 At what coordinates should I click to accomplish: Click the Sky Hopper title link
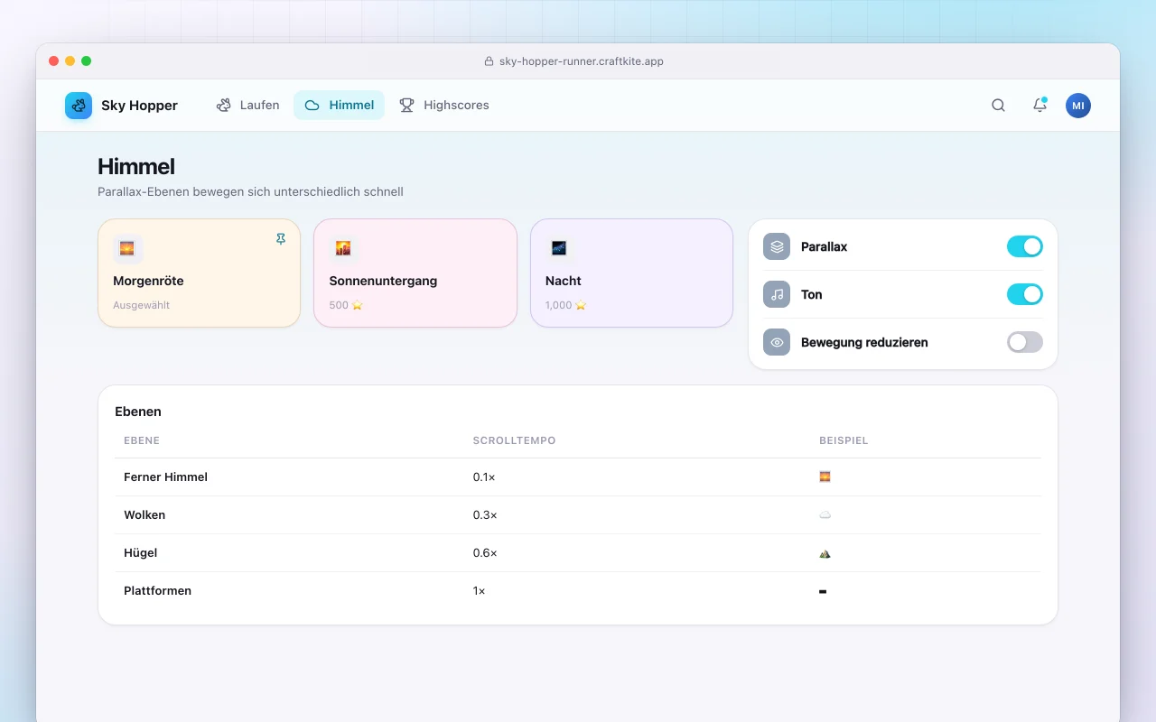tap(139, 106)
